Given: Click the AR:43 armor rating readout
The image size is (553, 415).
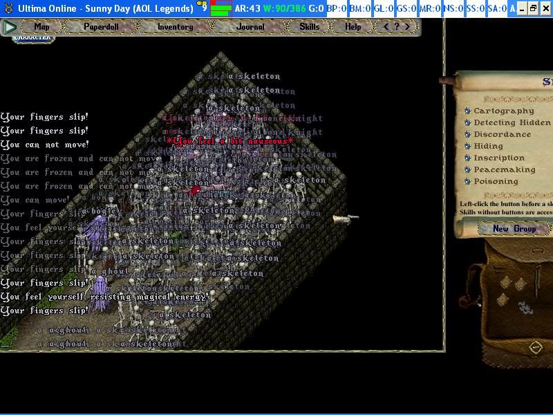Looking at the screenshot, I should click(247, 8).
